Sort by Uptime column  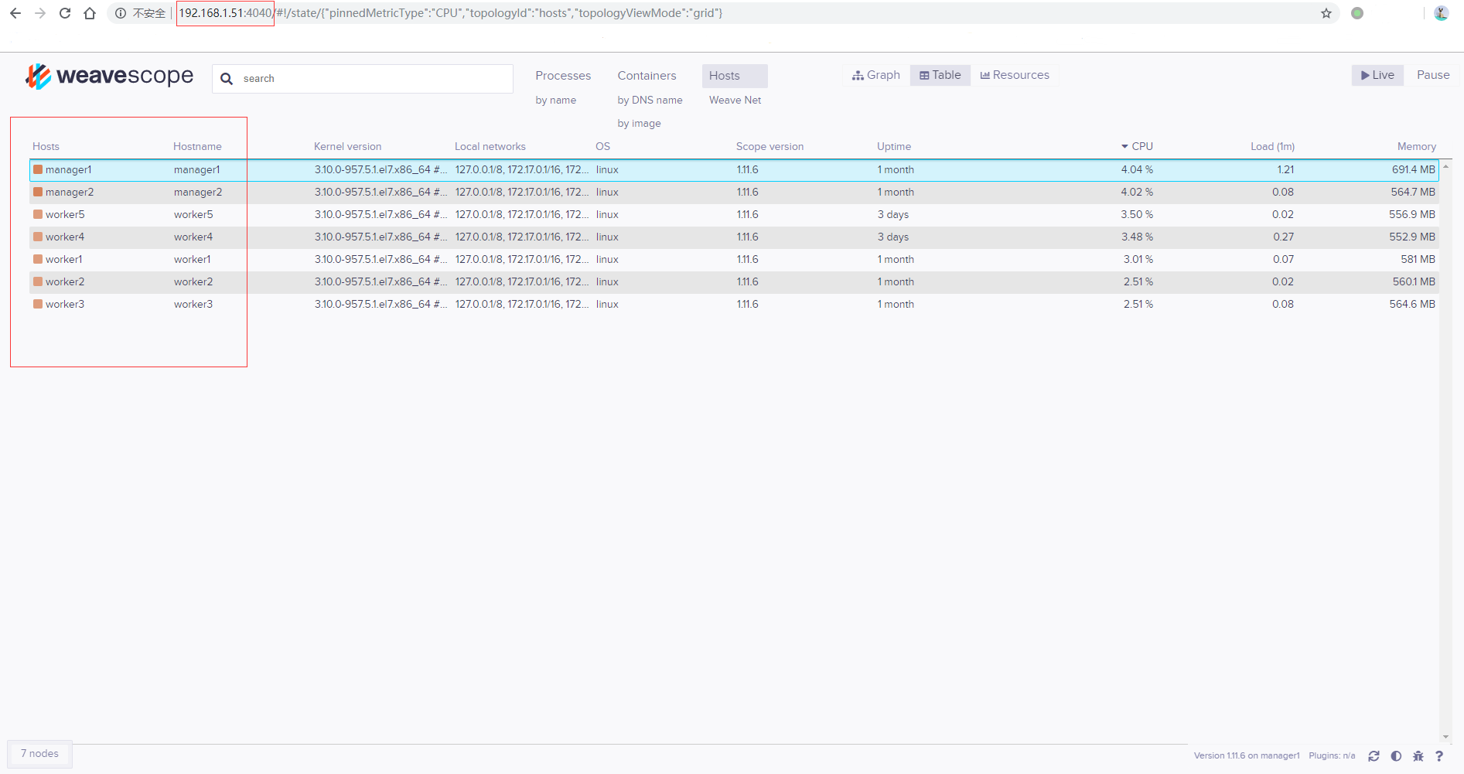[x=894, y=147]
